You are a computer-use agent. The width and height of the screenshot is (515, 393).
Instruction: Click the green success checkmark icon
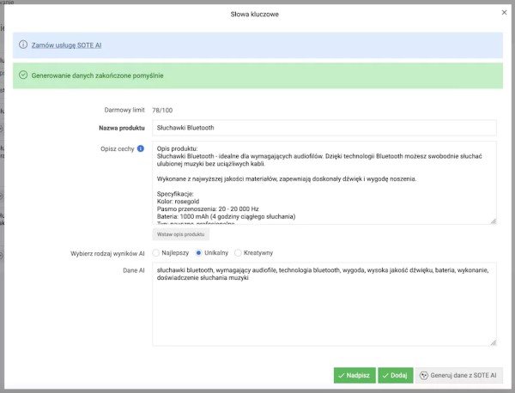(23, 76)
